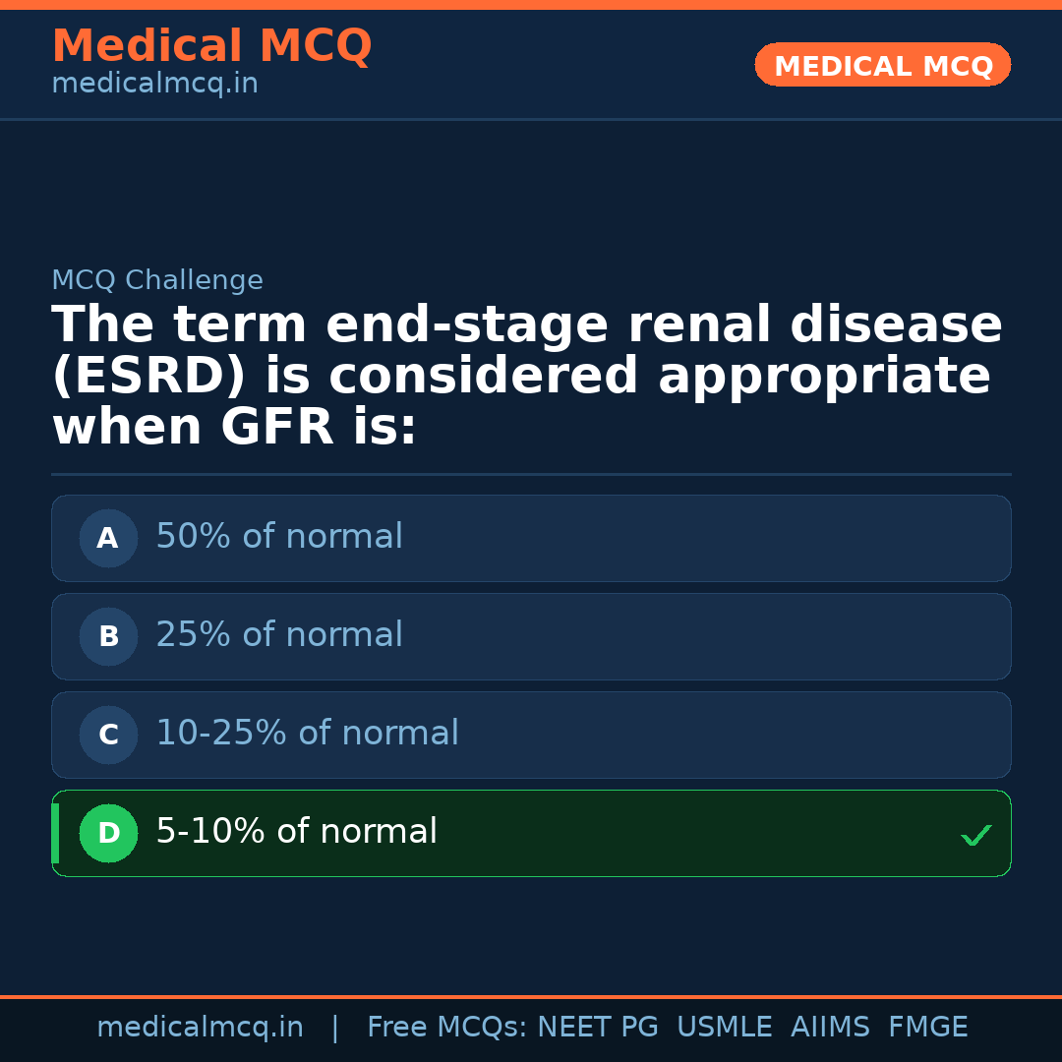Click the USMLE footer label

(724, 1028)
